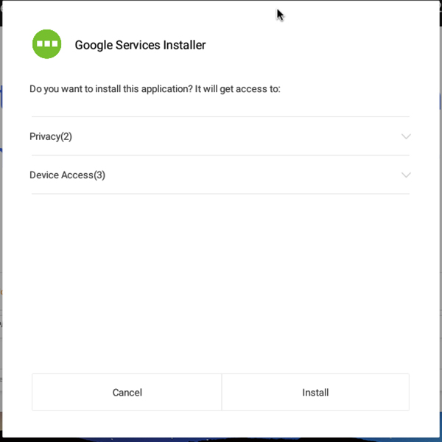Image resolution: width=442 pixels, height=442 pixels.
Task: Select the Device Access(3) label text
Action: [67, 175]
